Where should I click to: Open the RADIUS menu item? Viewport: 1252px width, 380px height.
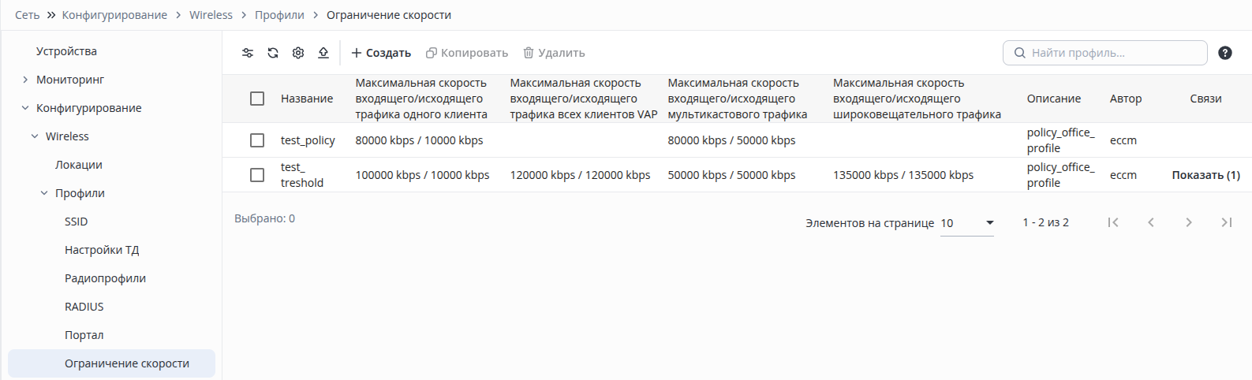[84, 307]
